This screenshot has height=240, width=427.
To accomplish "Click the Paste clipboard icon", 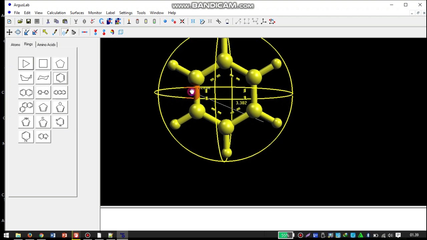I will pyautogui.click(x=65, y=21).
